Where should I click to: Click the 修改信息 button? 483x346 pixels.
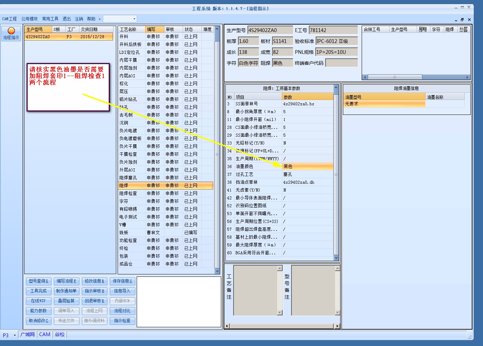[x=94, y=281]
